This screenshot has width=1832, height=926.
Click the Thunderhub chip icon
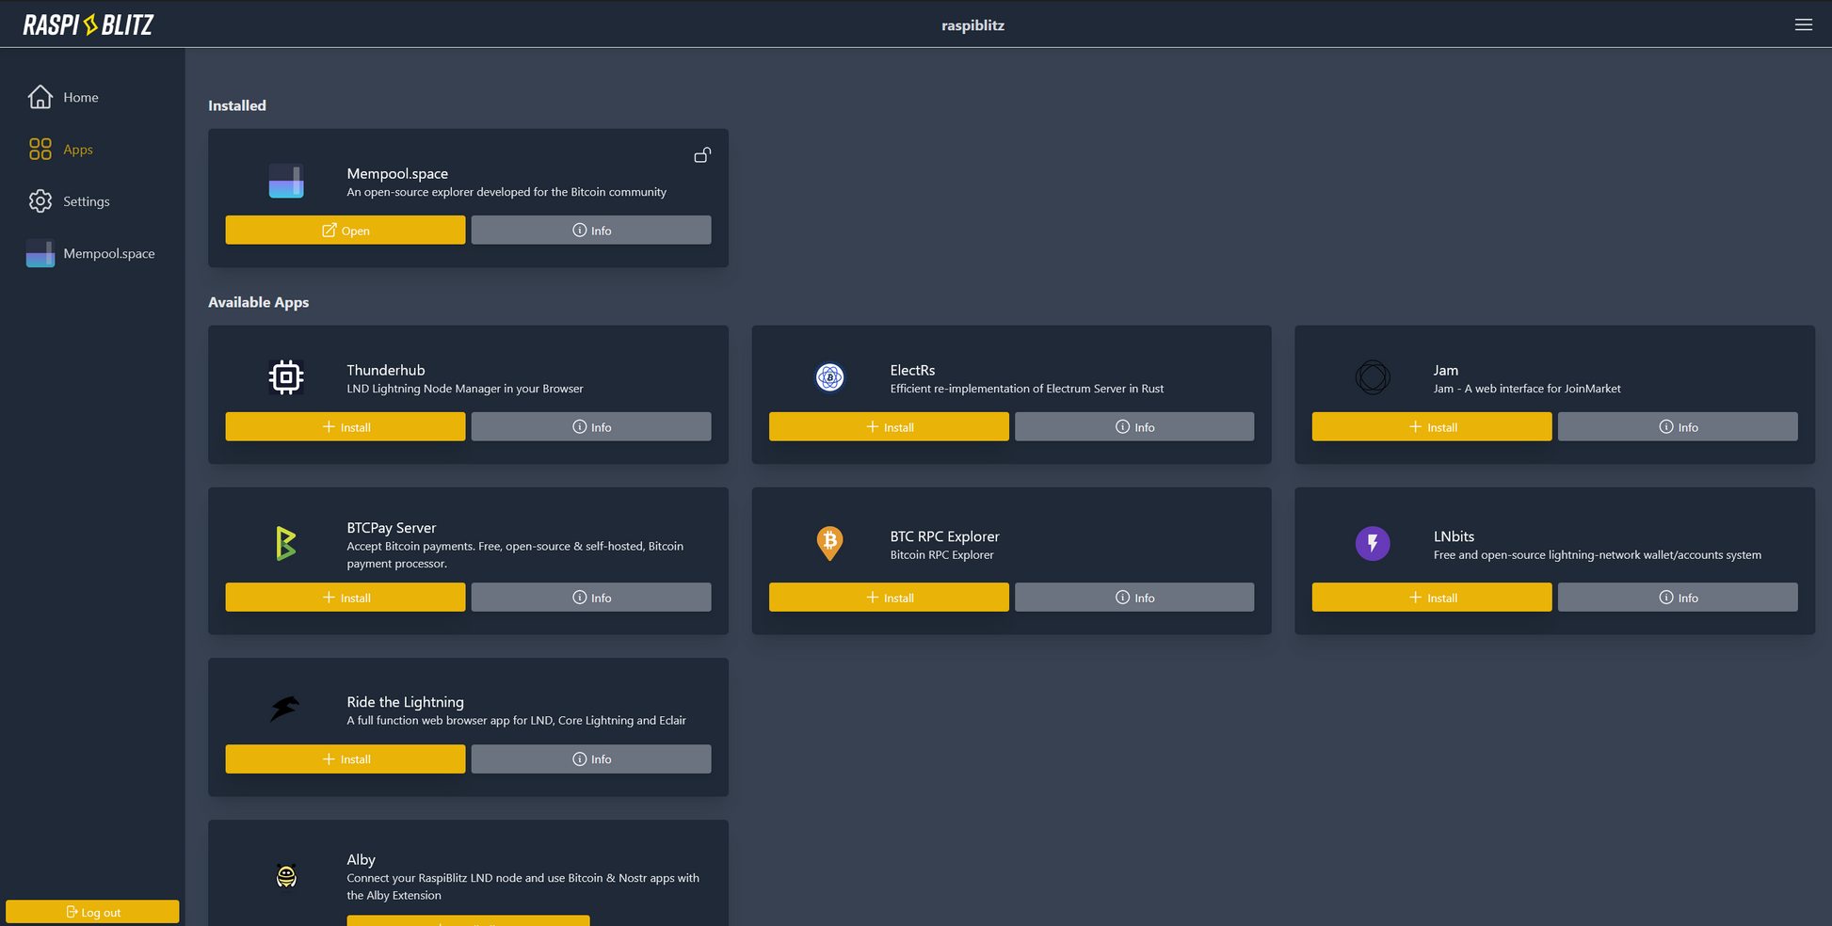pos(285,377)
